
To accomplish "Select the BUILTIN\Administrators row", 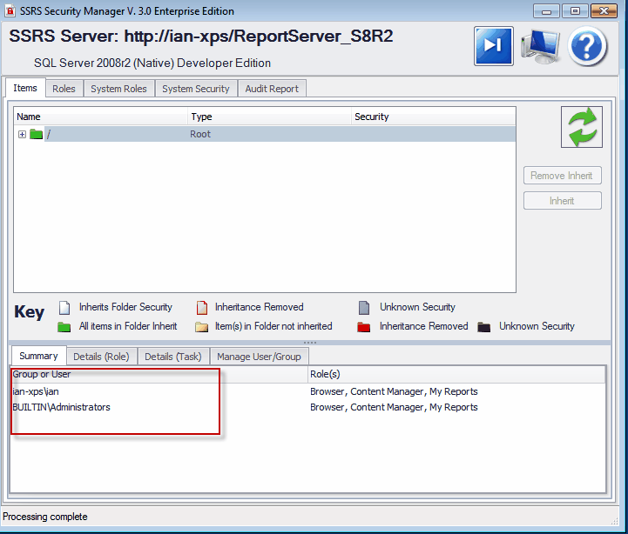I will pyautogui.click(x=308, y=407).
